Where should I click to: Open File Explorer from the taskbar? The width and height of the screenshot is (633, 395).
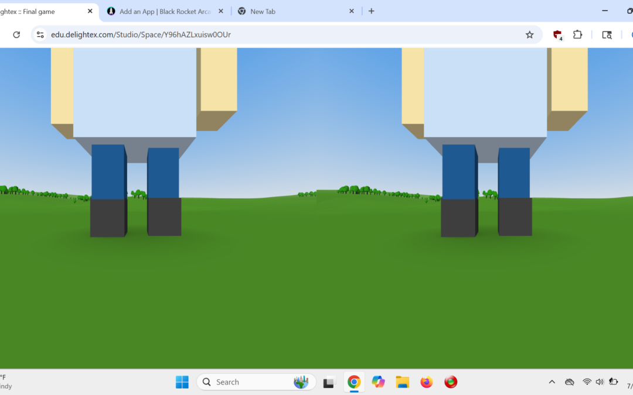(403, 382)
